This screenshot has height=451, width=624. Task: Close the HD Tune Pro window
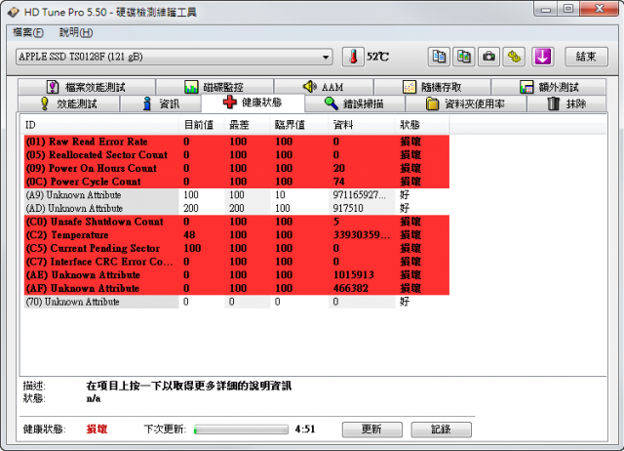599,9
